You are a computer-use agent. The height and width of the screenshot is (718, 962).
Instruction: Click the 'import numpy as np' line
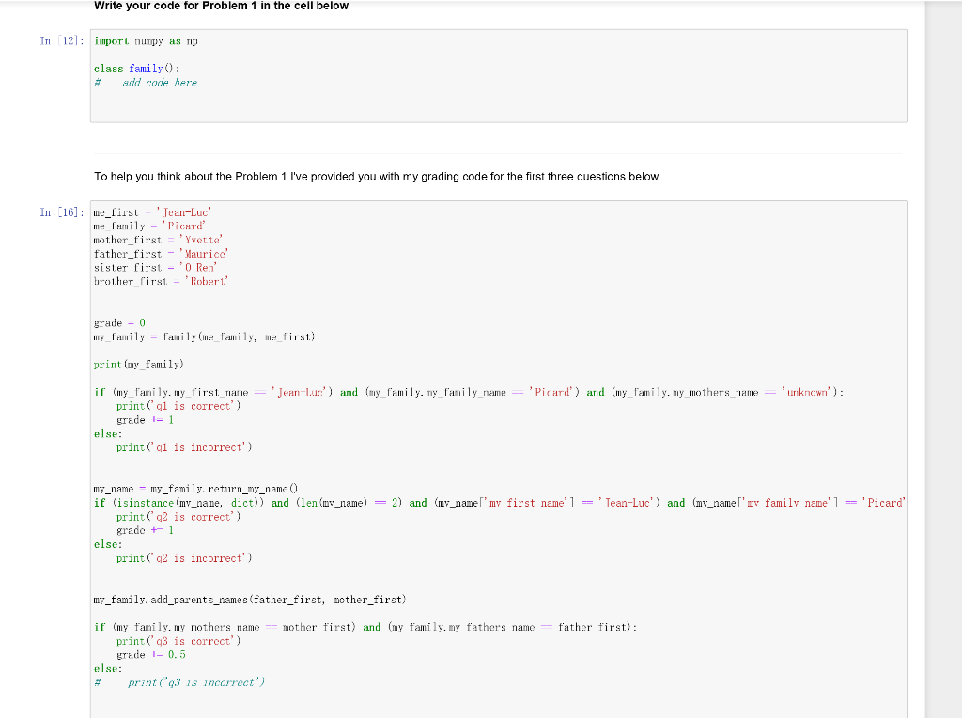click(x=146, y=41)
